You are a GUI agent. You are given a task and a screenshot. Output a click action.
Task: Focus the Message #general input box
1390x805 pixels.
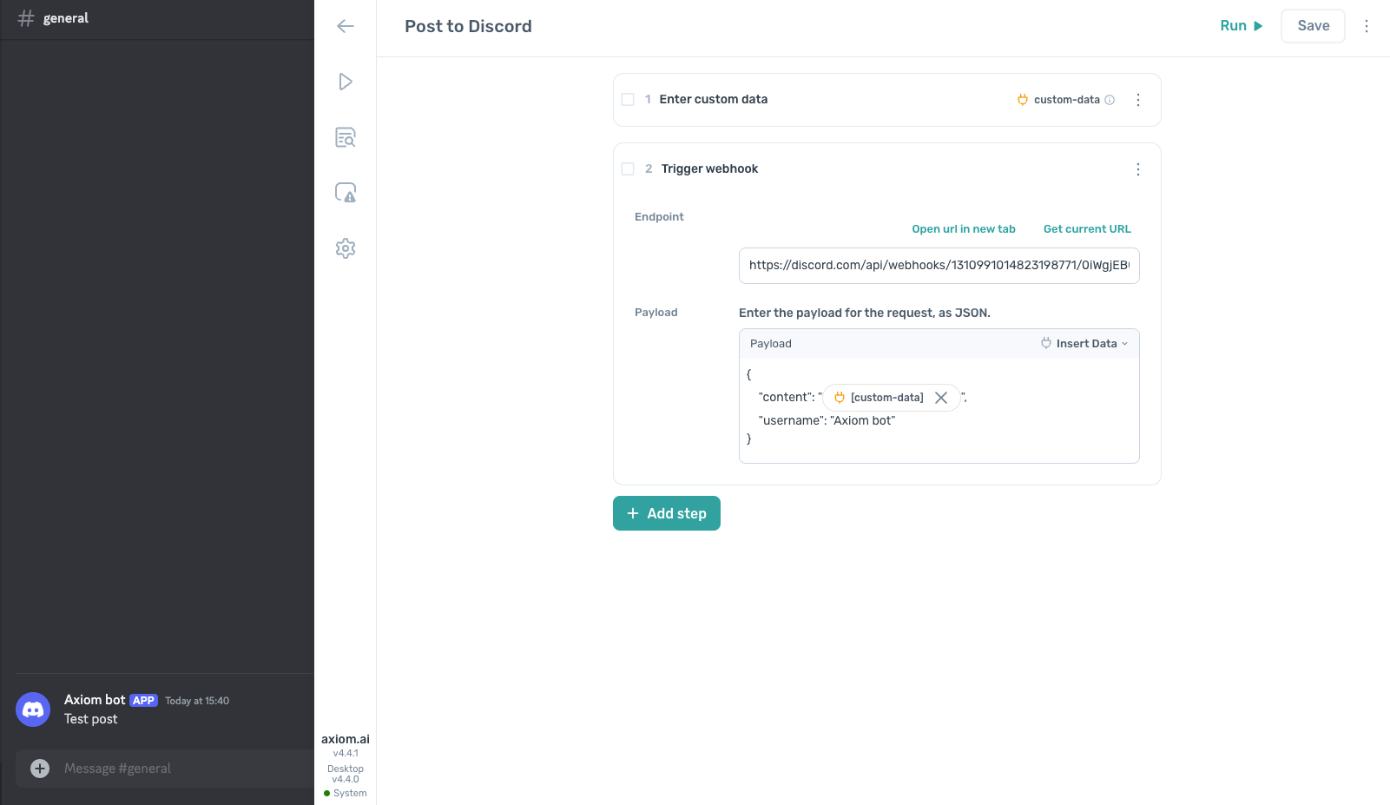point(165,769)
